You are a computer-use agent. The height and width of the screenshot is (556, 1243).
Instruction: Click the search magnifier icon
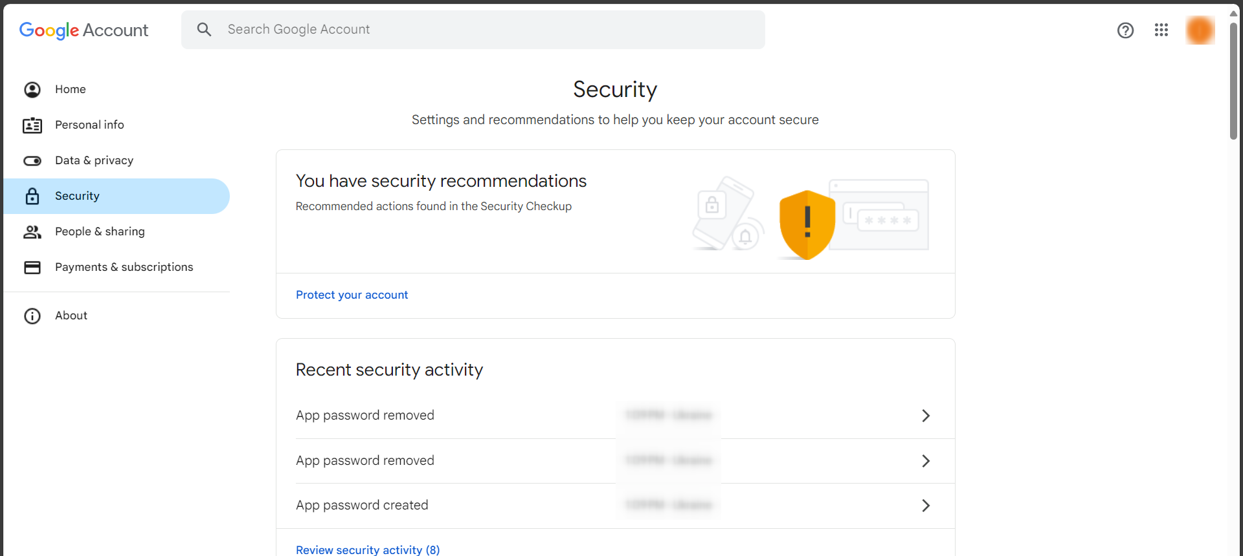[x=204, y=30]
